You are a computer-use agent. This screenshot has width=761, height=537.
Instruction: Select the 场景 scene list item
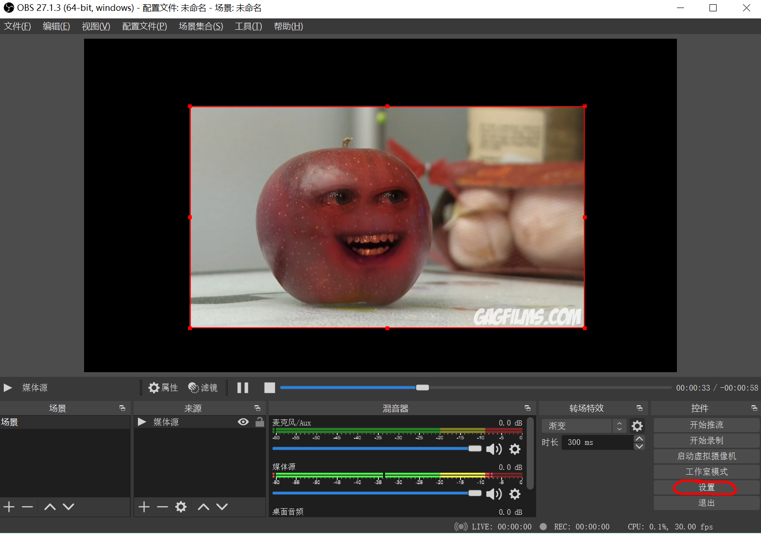pos(65,422)
